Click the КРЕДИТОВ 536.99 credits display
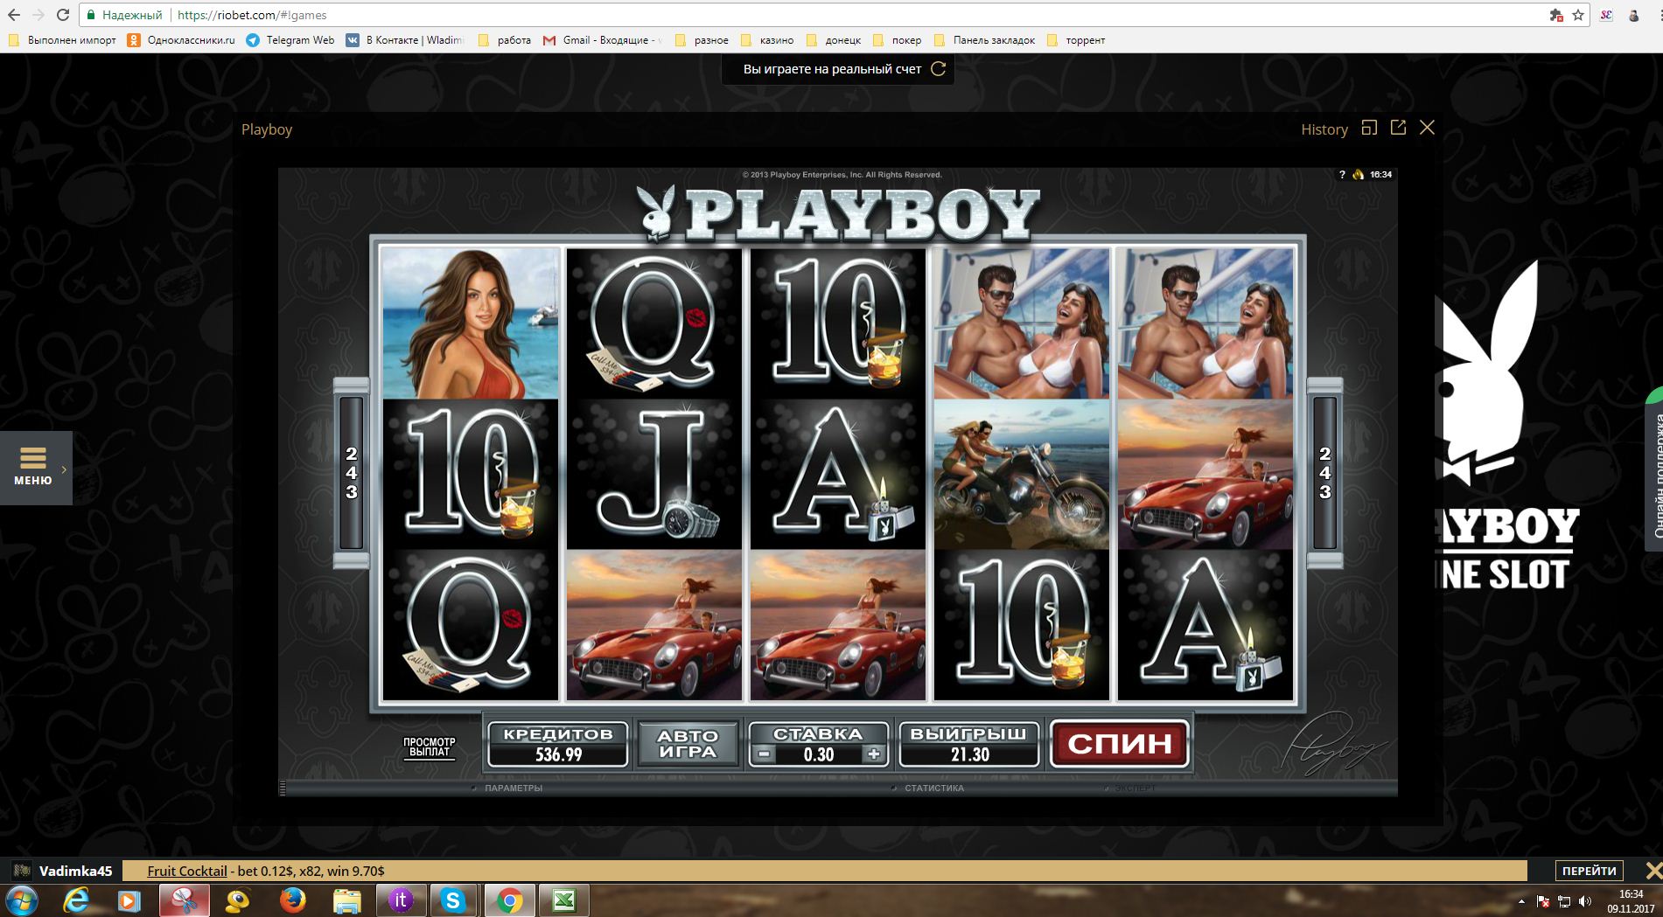Screen dimensions: 1663x917 [557, 744]
